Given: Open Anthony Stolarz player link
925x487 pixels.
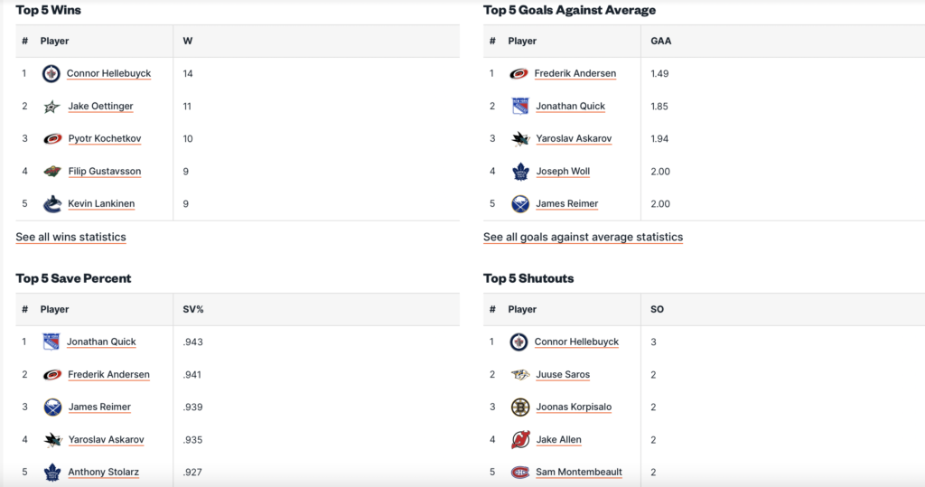Looking at the screenshot, I should 104,473.
